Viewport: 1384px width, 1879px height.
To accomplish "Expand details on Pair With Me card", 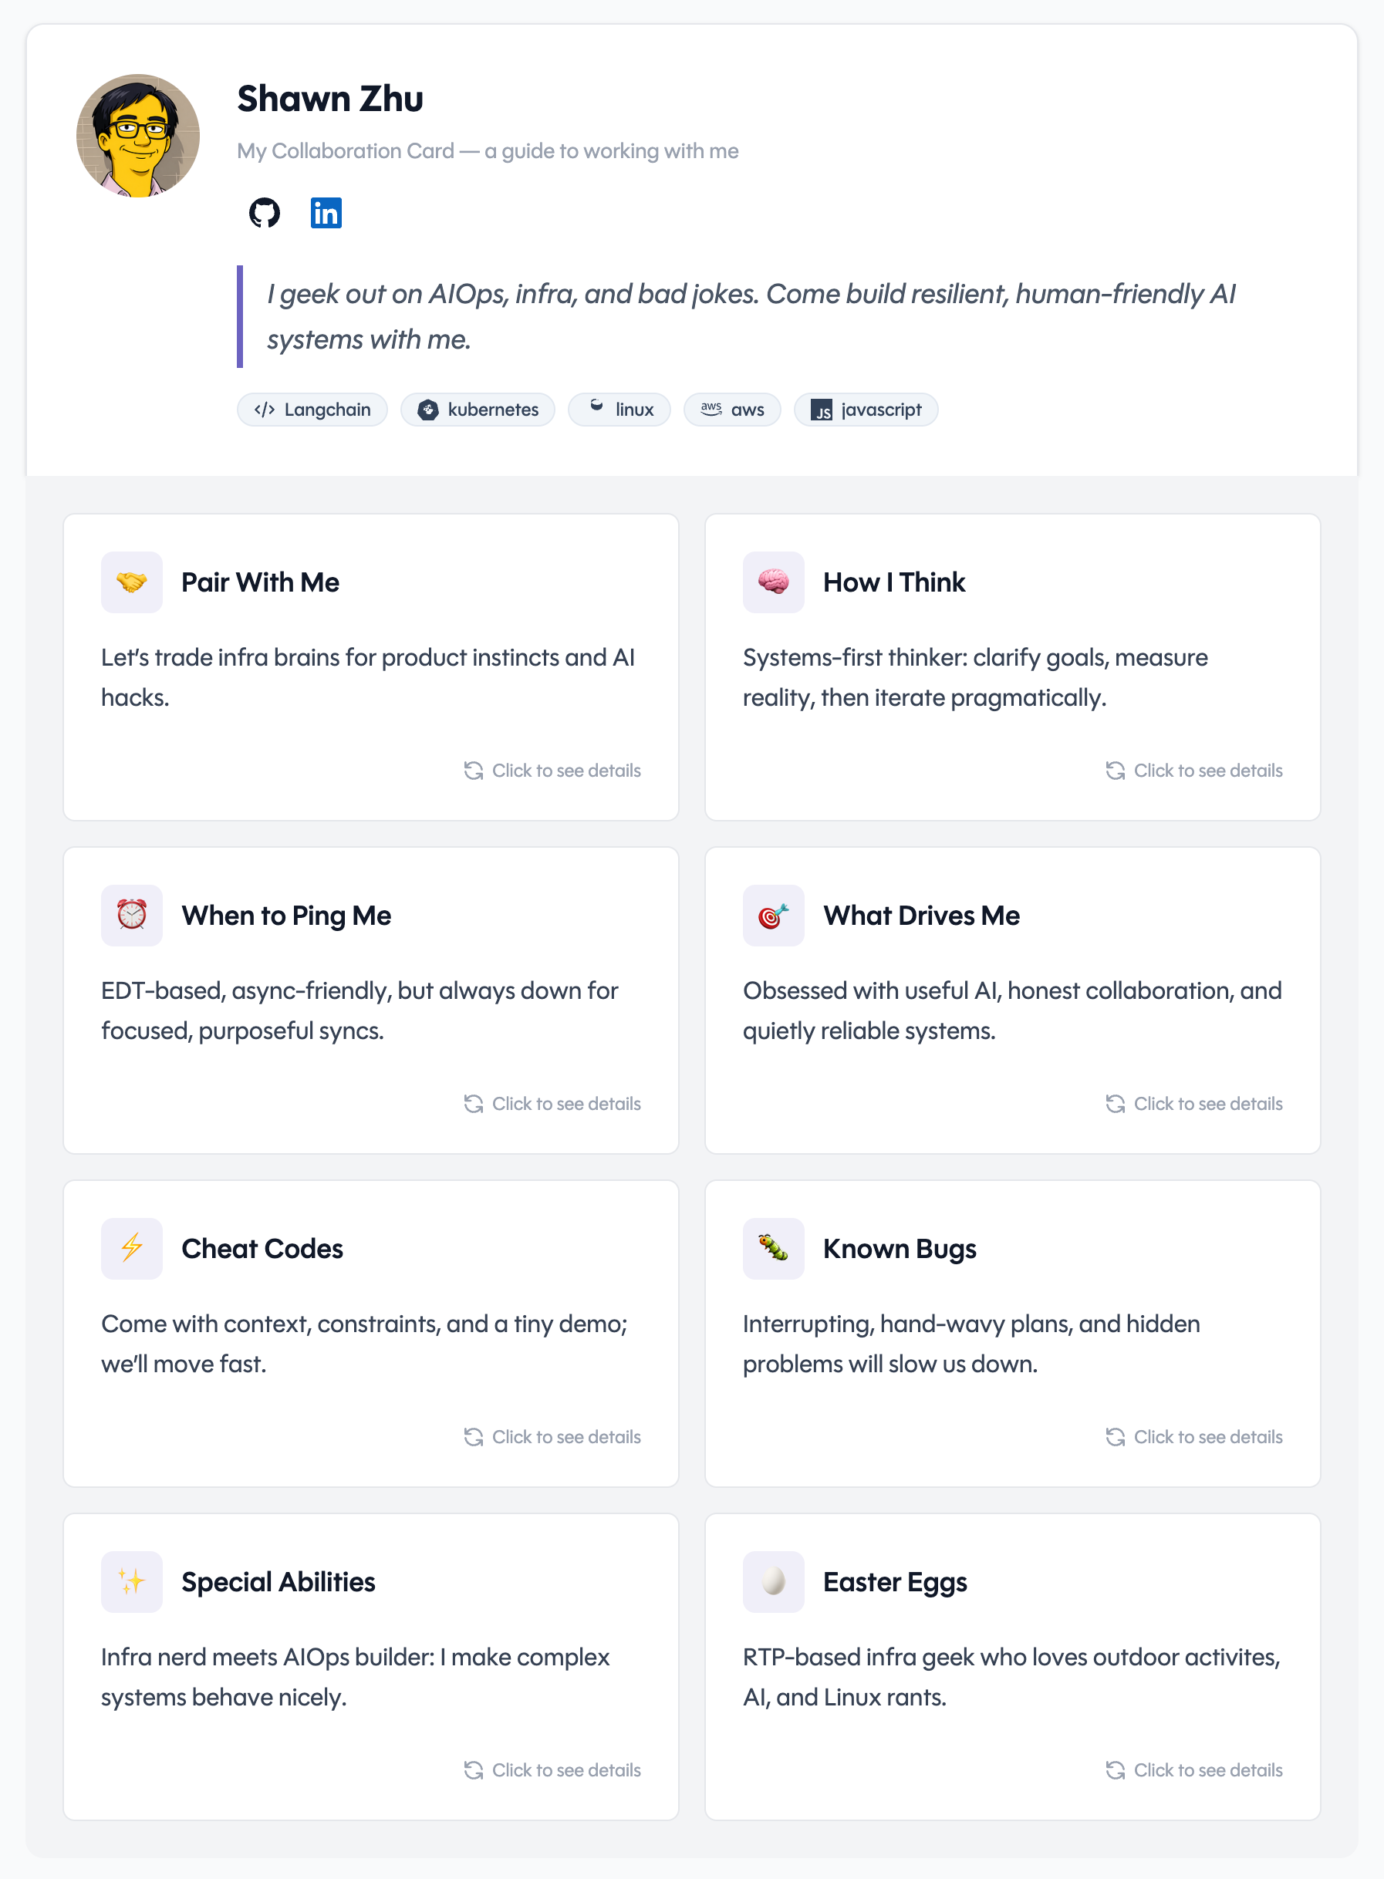I will pos(553,771).
